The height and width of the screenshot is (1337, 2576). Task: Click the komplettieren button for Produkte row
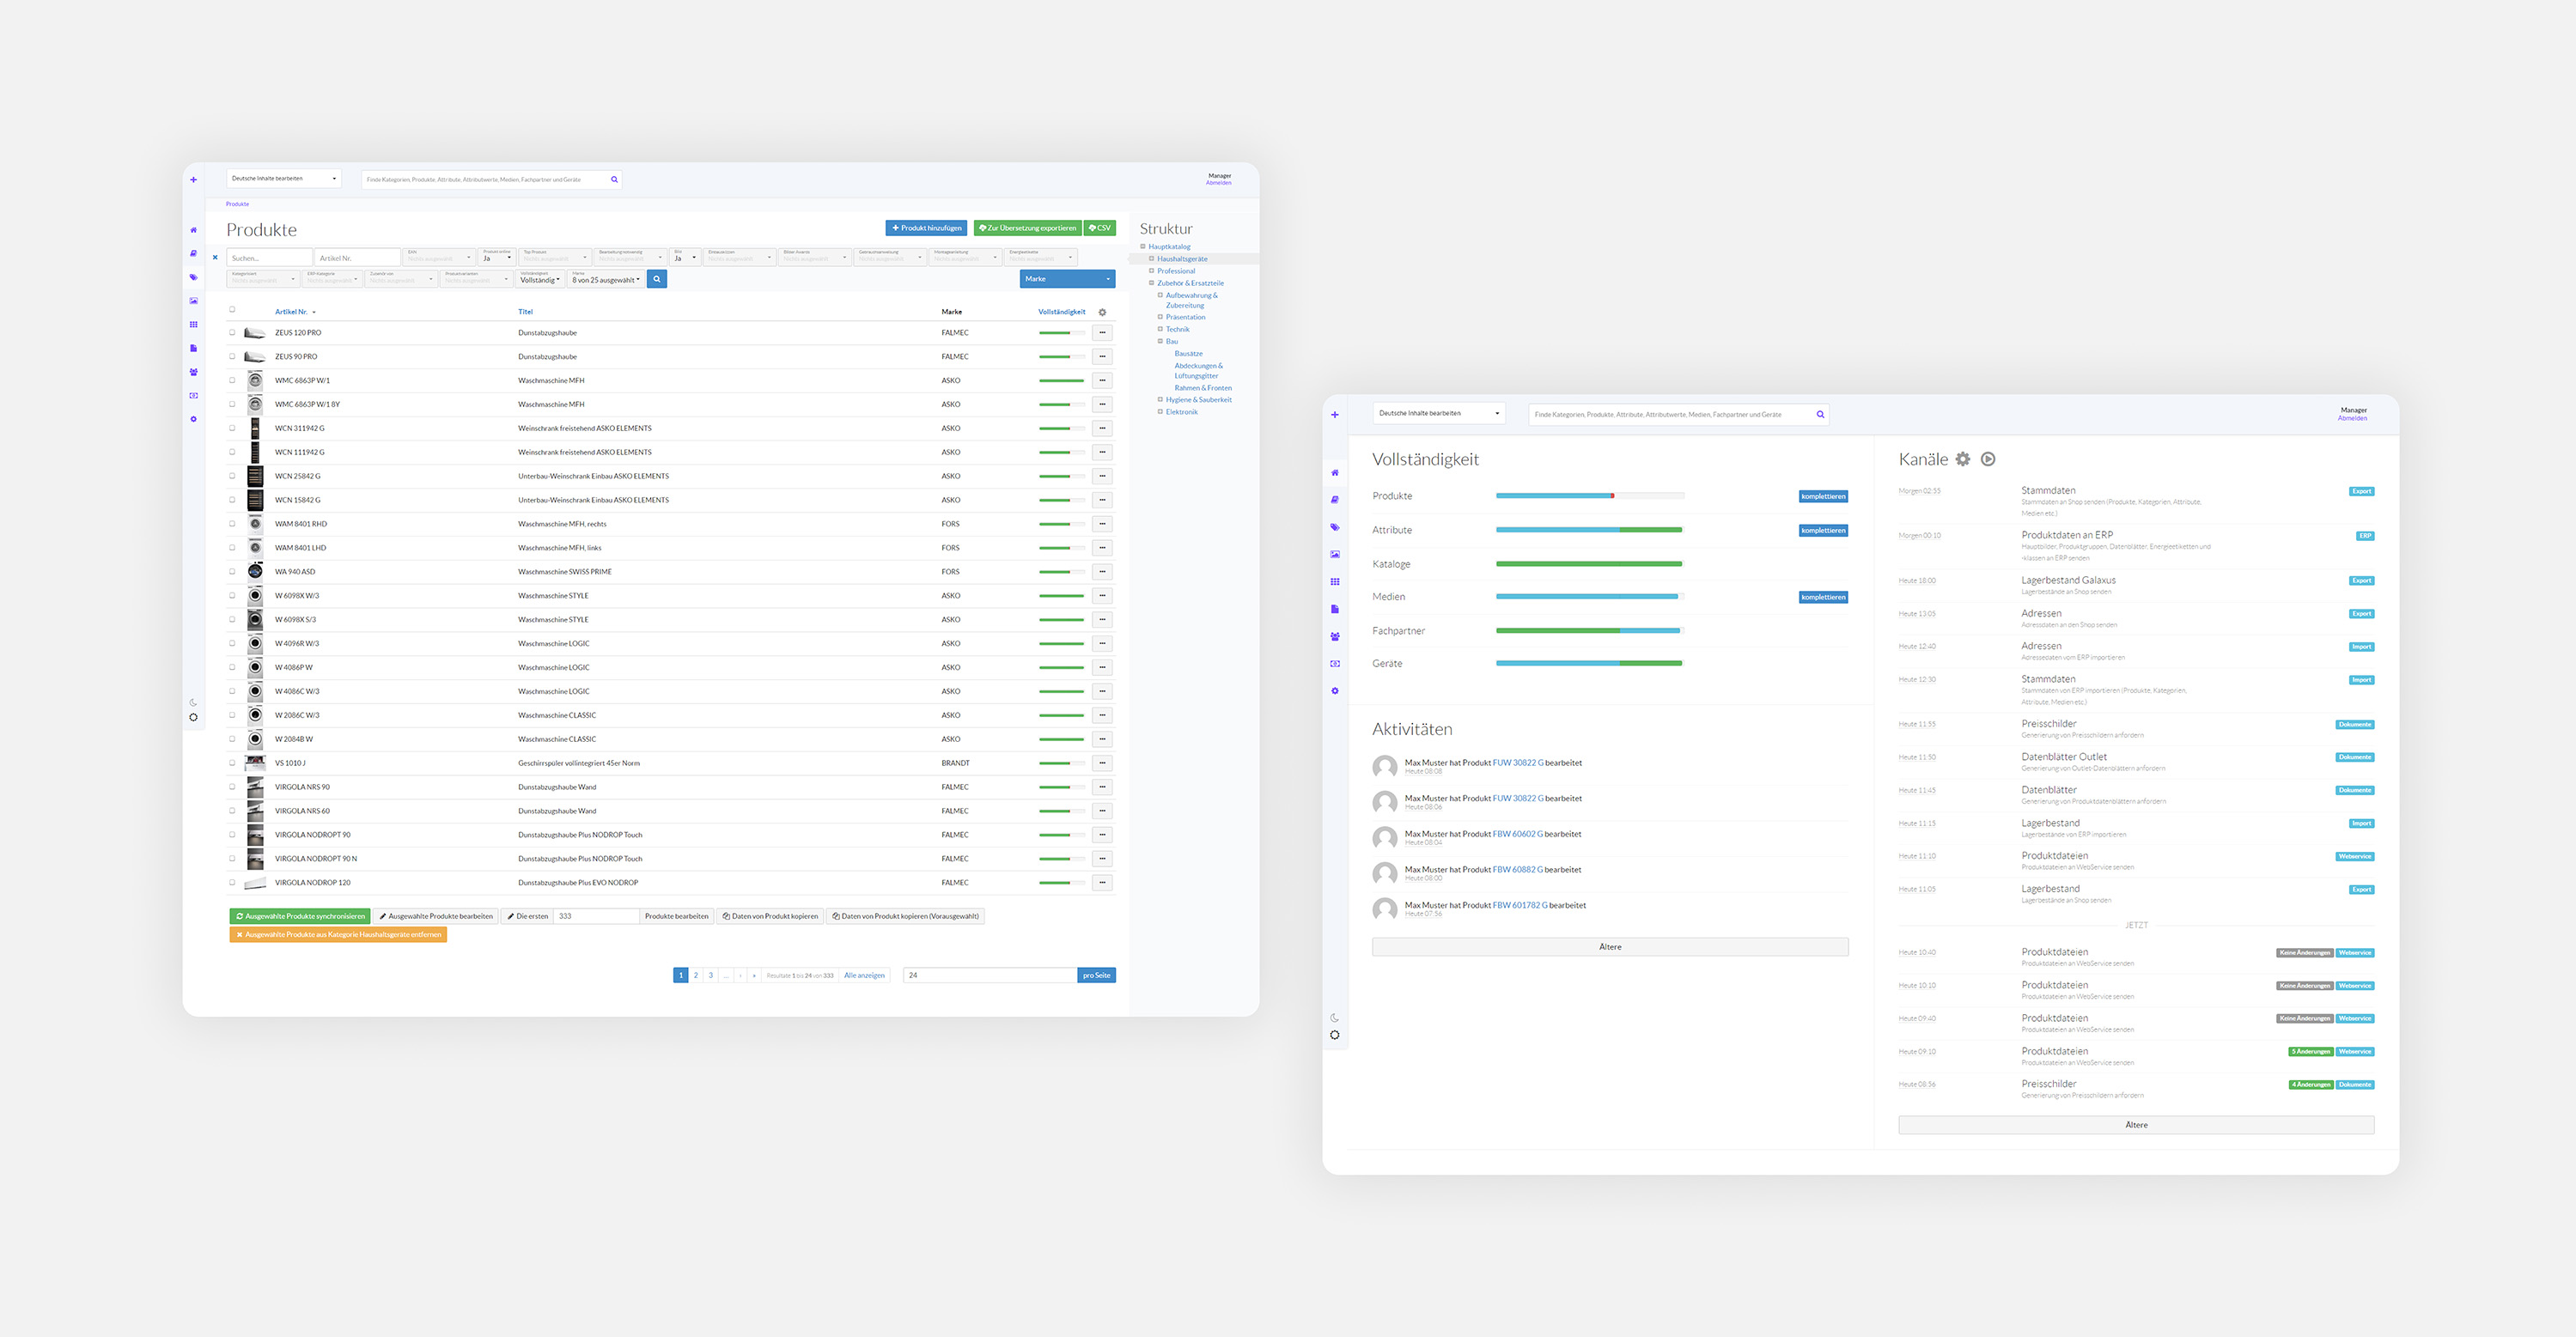tap(1823, 497)
